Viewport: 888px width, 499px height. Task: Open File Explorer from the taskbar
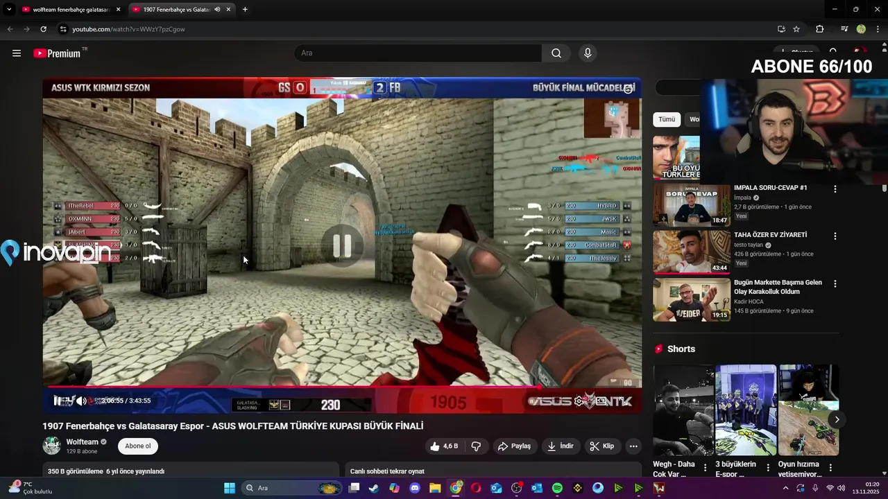tap(435, 488)
